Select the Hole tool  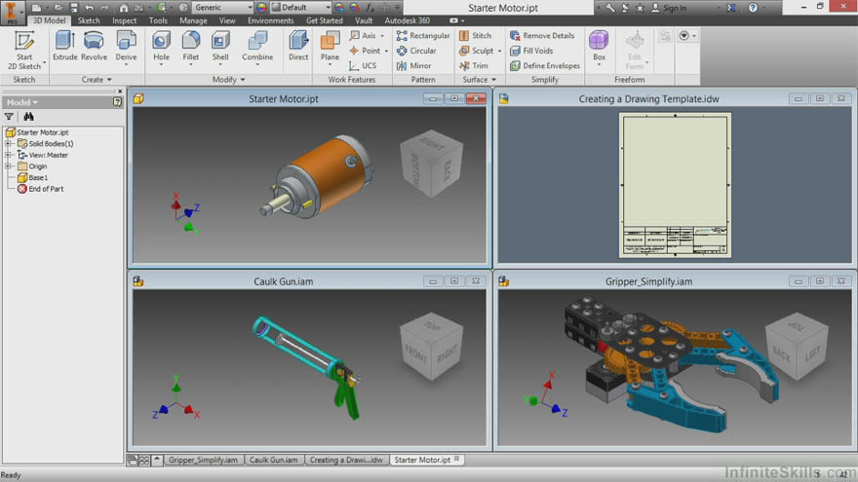pyautogui.click(x=161, y=46)
